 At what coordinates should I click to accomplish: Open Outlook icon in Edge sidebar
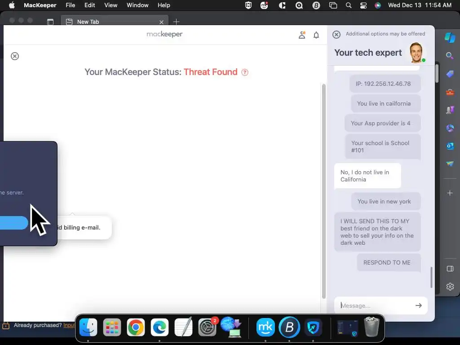(x=450, y=146)
